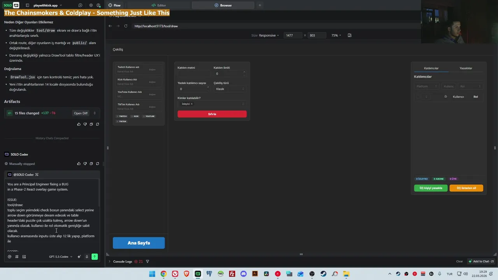Click Bağlan button for Kick Kullanıcı Adı
Viewport: 498px width, 280px height.
click(153, 82)
